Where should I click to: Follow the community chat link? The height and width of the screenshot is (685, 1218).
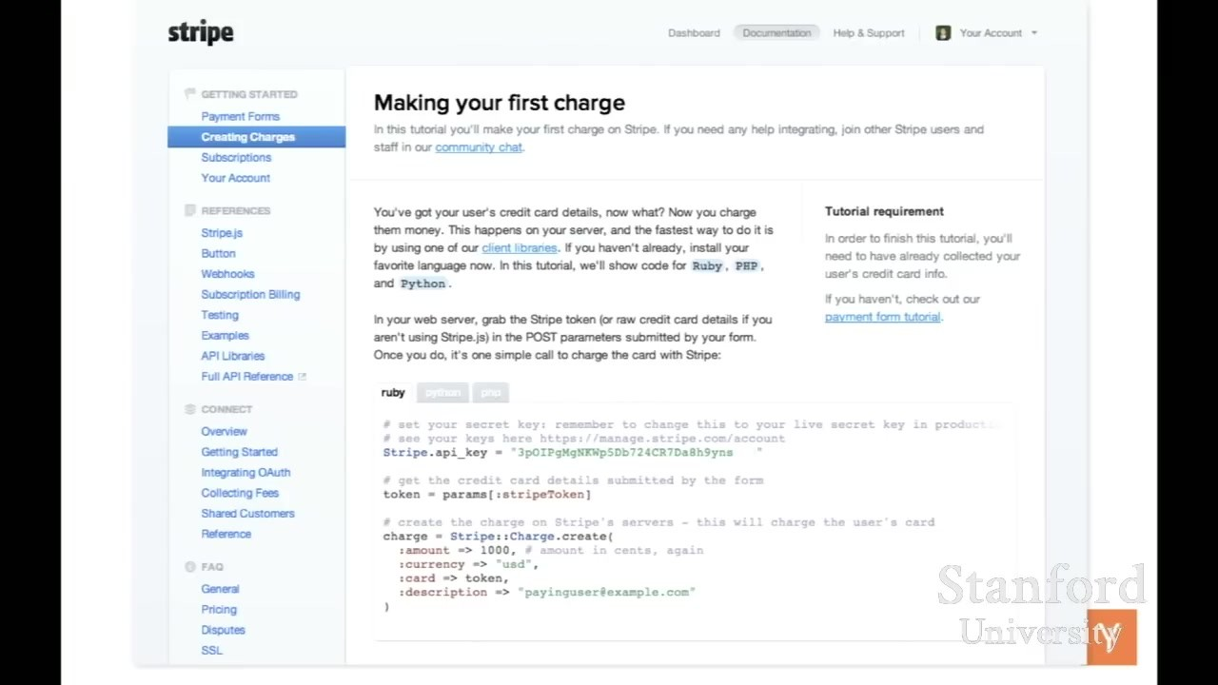pos(479,147)
